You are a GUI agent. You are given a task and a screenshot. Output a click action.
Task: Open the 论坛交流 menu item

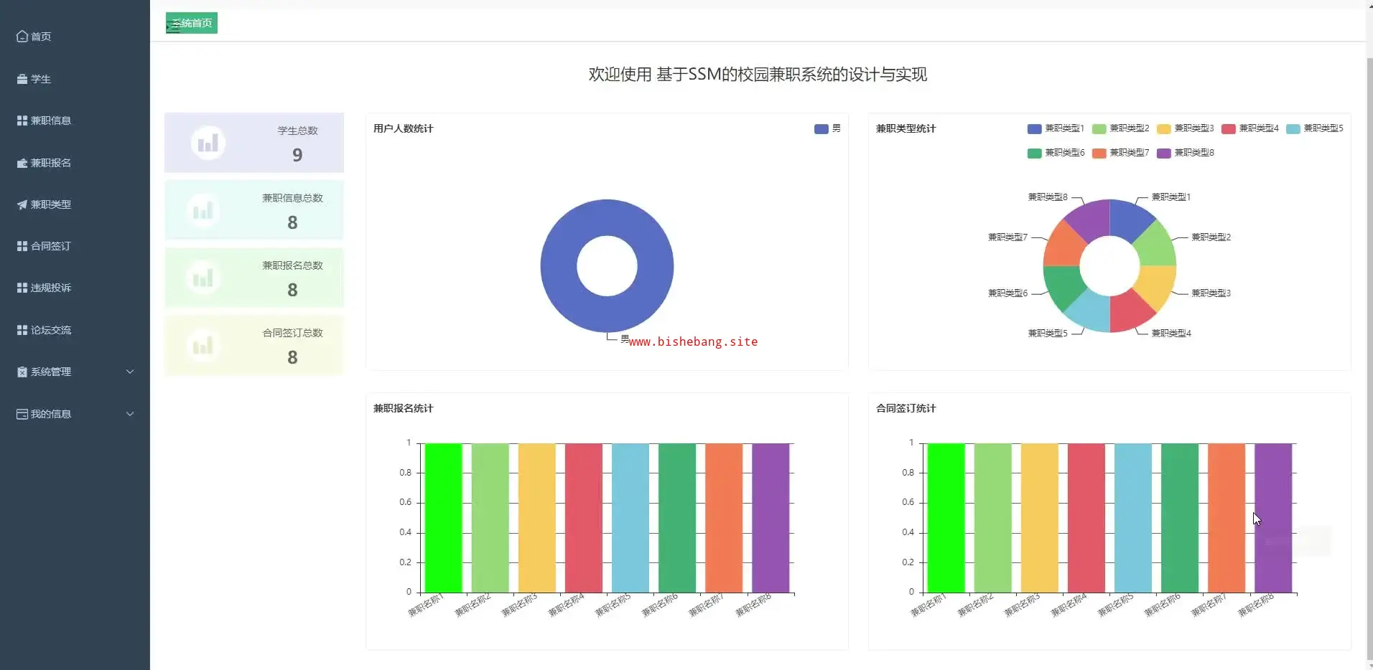50,330
